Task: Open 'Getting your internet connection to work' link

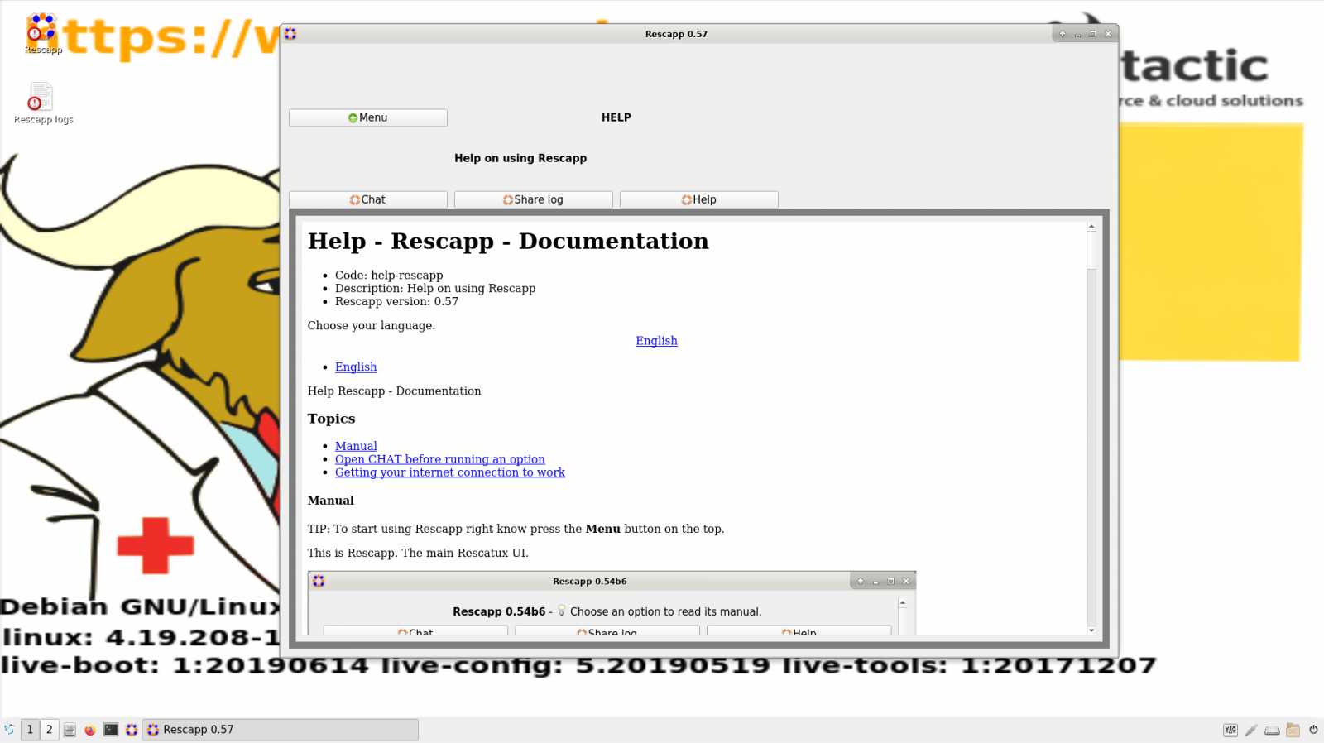Action: click(x=449, y=472)
